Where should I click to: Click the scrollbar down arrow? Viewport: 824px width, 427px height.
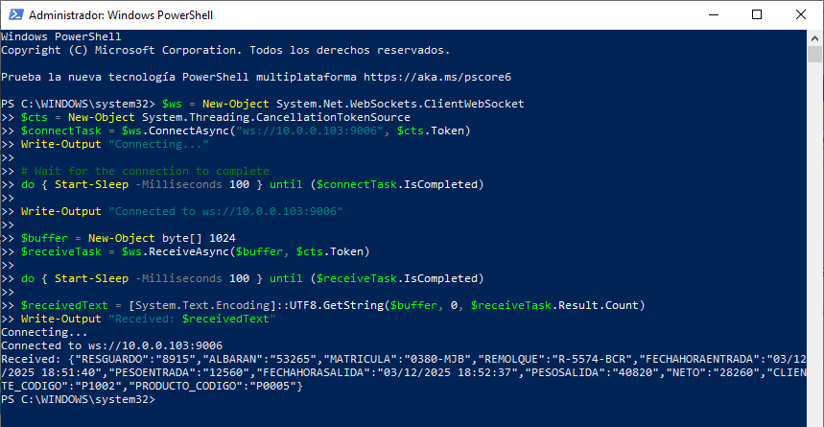(x=815, y=418)
